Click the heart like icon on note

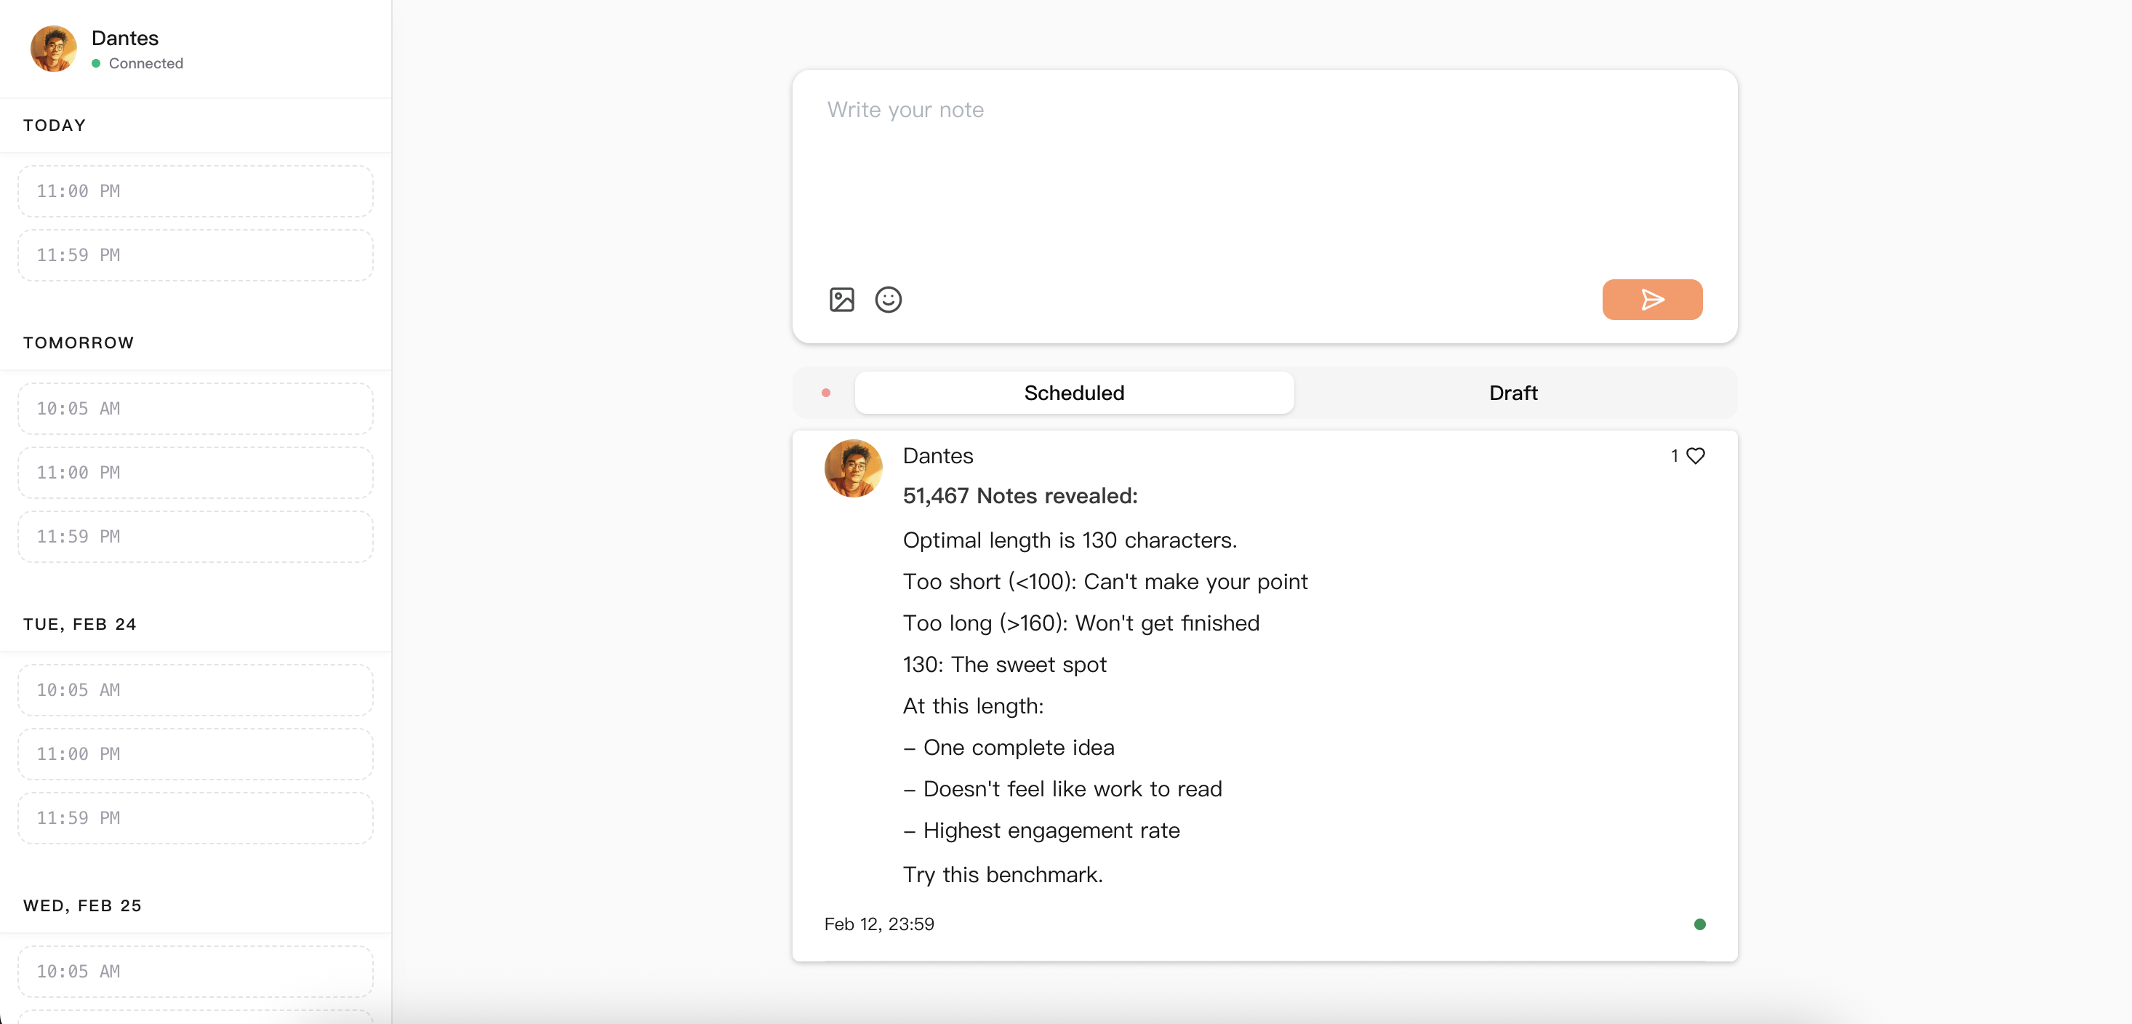click(1695, 455)
